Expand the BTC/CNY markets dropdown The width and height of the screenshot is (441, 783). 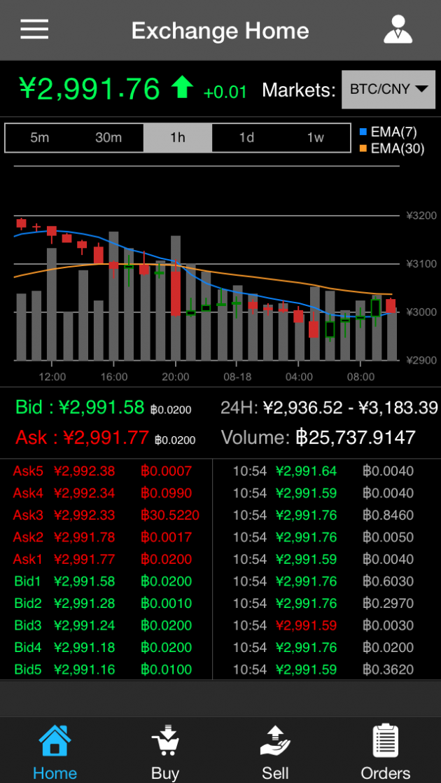(x=388, y=90)
